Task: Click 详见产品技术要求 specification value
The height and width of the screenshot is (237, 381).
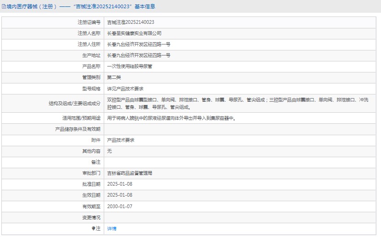Action: (x=125, y=88)
